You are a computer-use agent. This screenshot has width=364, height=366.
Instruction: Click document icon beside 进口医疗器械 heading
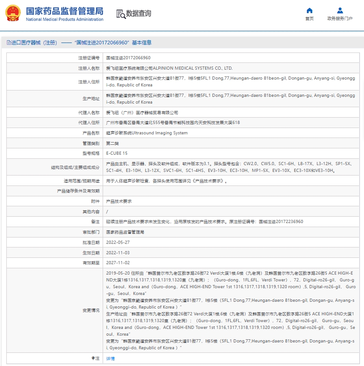pos(9,43)
